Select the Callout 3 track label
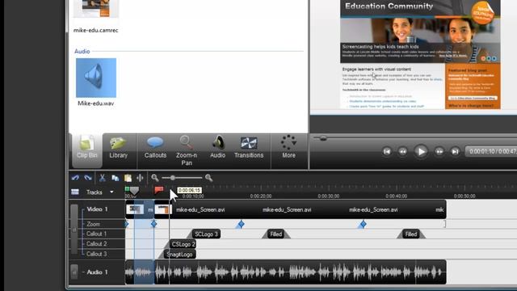Image resolution: width=517 pixels, height=291 pixels. coord(96,254)
